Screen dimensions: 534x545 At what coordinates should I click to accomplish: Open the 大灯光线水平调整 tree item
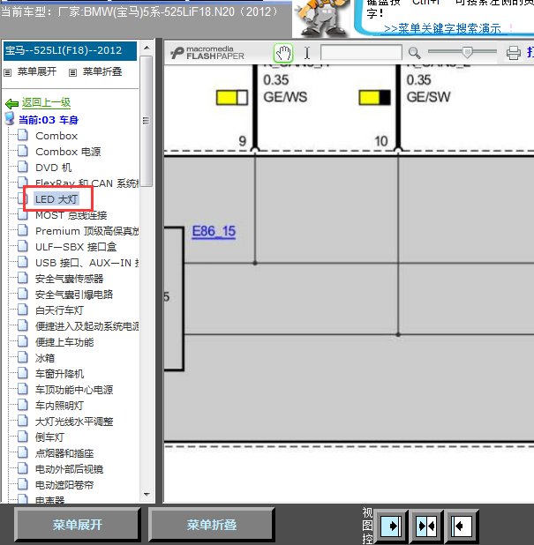[74, 422]
